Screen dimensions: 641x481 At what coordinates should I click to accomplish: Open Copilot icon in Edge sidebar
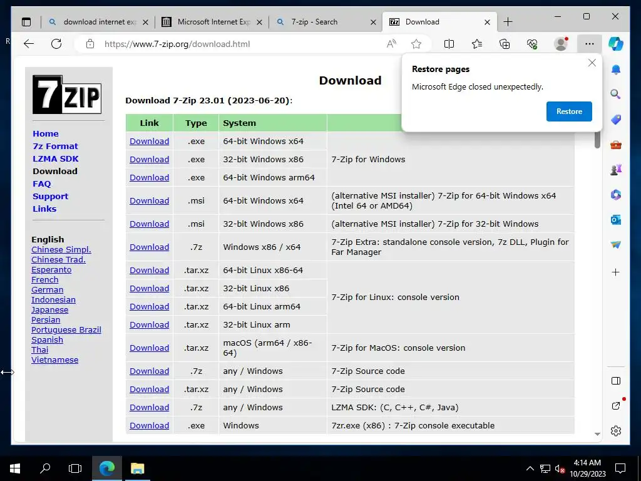tap(616, 43)
